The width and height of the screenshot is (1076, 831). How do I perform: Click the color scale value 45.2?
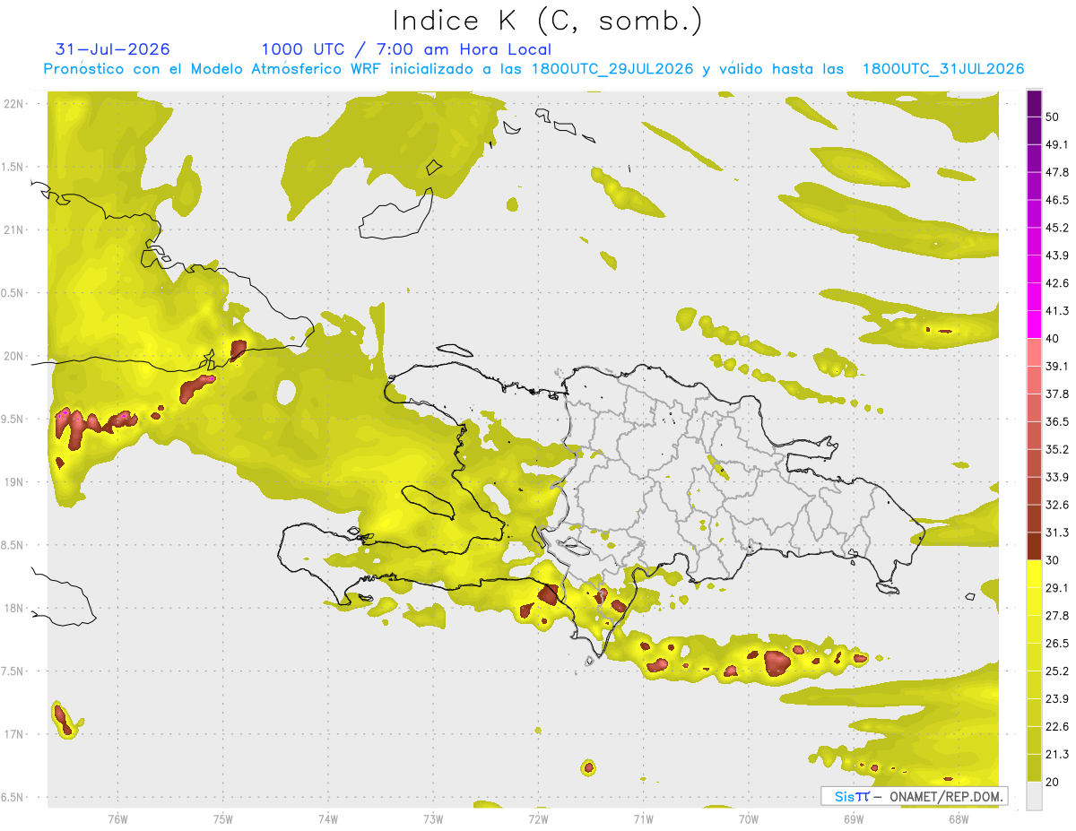click(x=1057, y=228)
